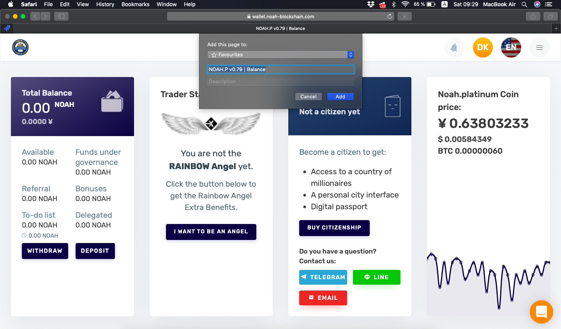561x329 pixels.
Task: Open the DK user profile avatar
Action: (x=483, y=47)
